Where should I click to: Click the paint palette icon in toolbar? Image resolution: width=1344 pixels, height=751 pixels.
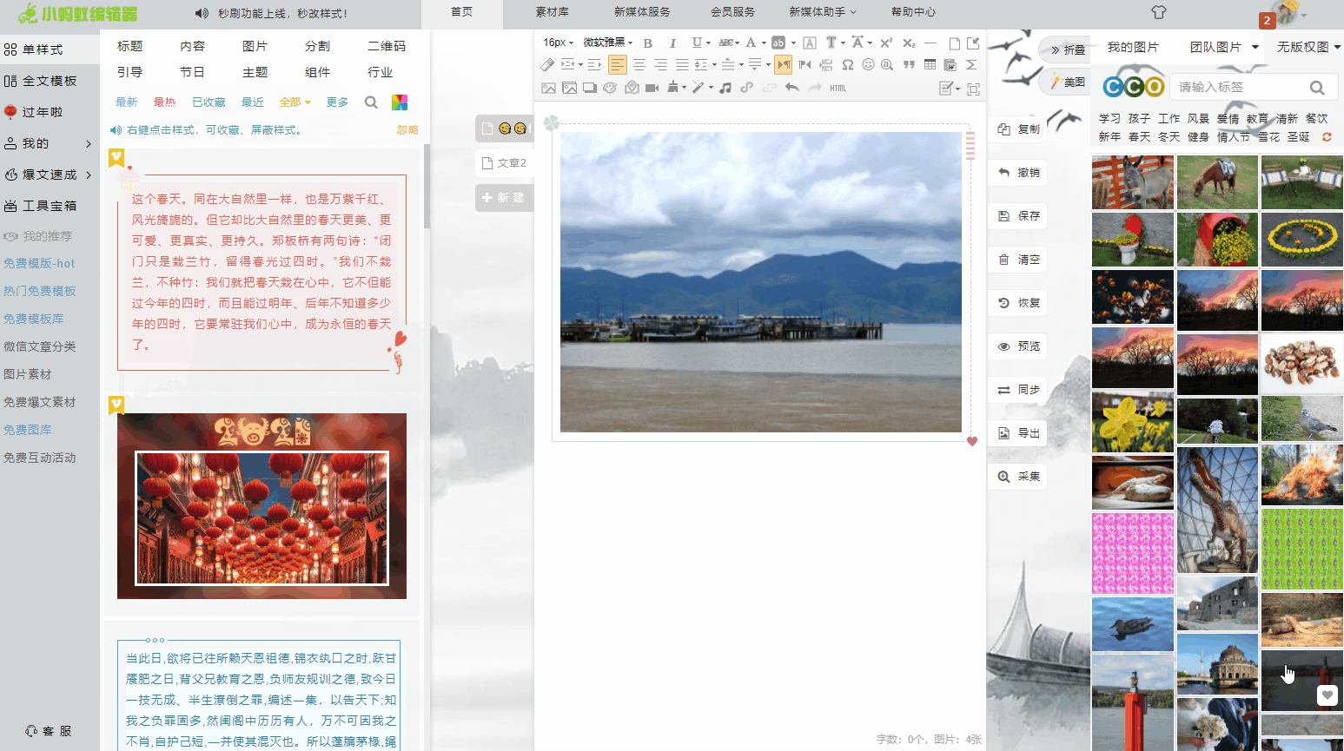pos(610,88)
